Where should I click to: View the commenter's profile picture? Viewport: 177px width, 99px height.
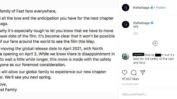point(126,56)
